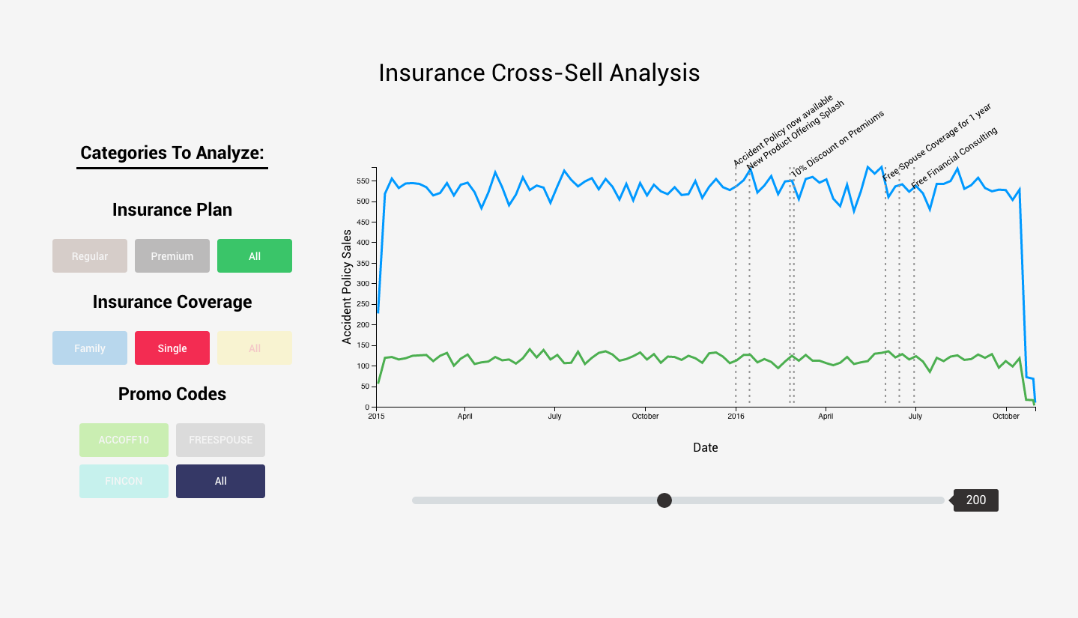Filter by Family coverage
The height and width of the screenshot is (618, 1078).
pyautogui.click(x=90, y=348)
